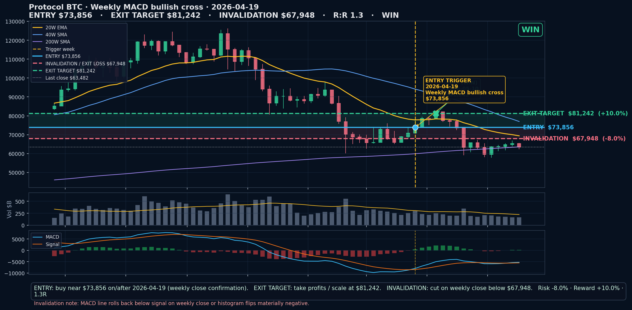
Task: Click the 90000 price axis label
Action: (x=16, y=97)
